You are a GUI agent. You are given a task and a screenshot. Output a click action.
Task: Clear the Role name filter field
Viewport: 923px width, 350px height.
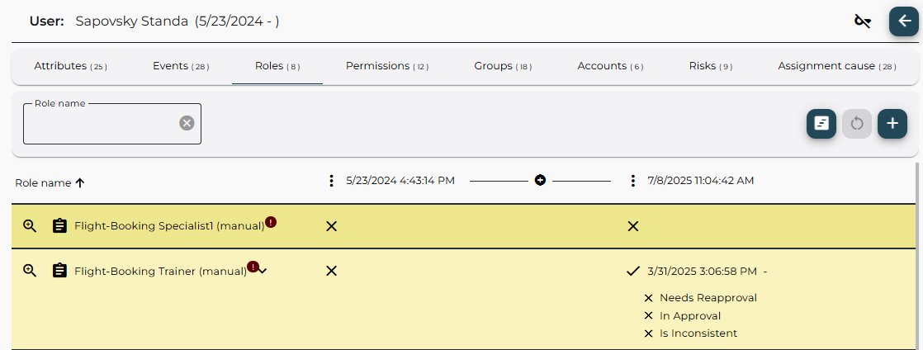tap(187, 123)
